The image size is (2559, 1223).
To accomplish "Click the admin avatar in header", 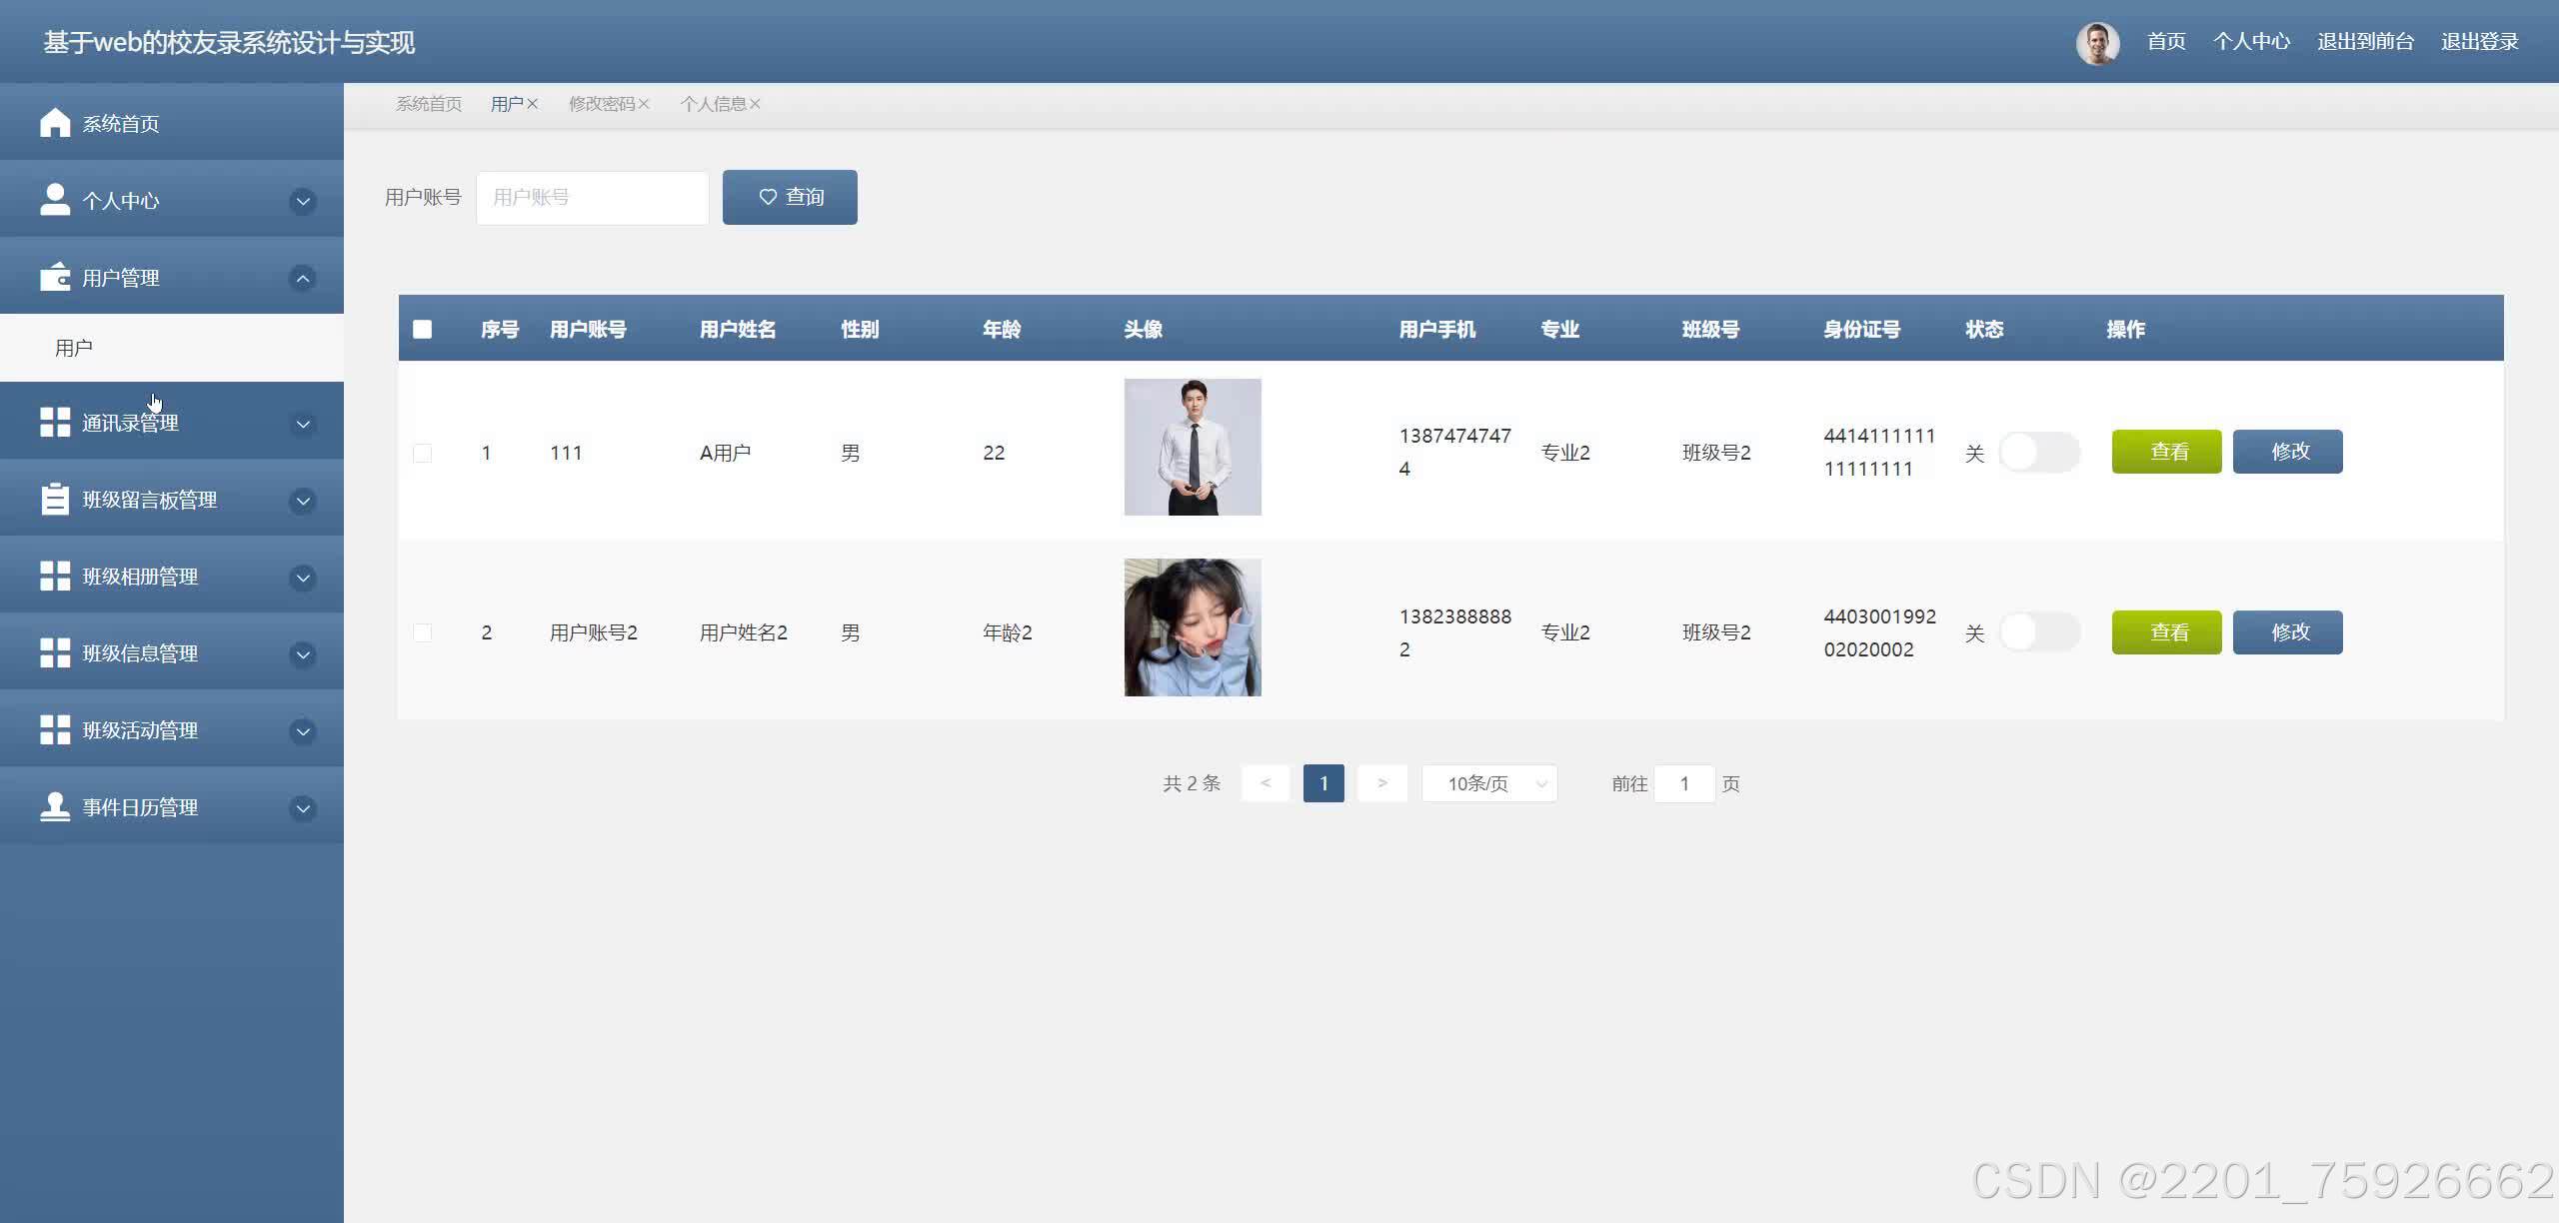I will (x=2097, y=42).
